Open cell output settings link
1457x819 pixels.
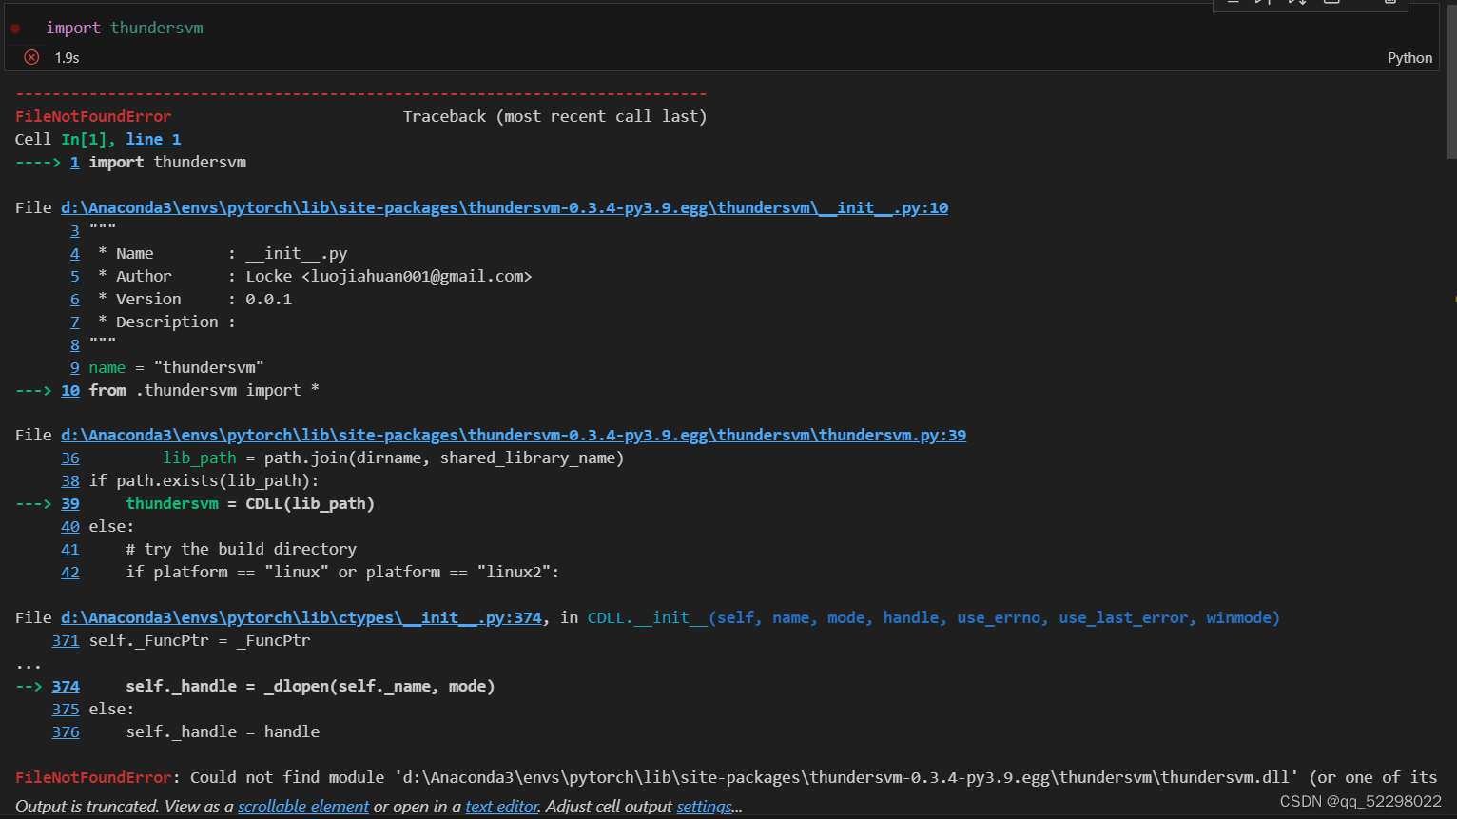click(x=704, y=806)
